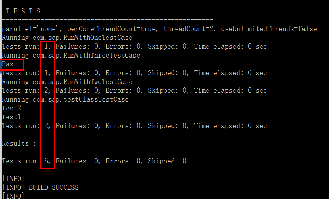Select the 'Fast' output line
Viewport: 329px width, 199px height.
(10, 64)
